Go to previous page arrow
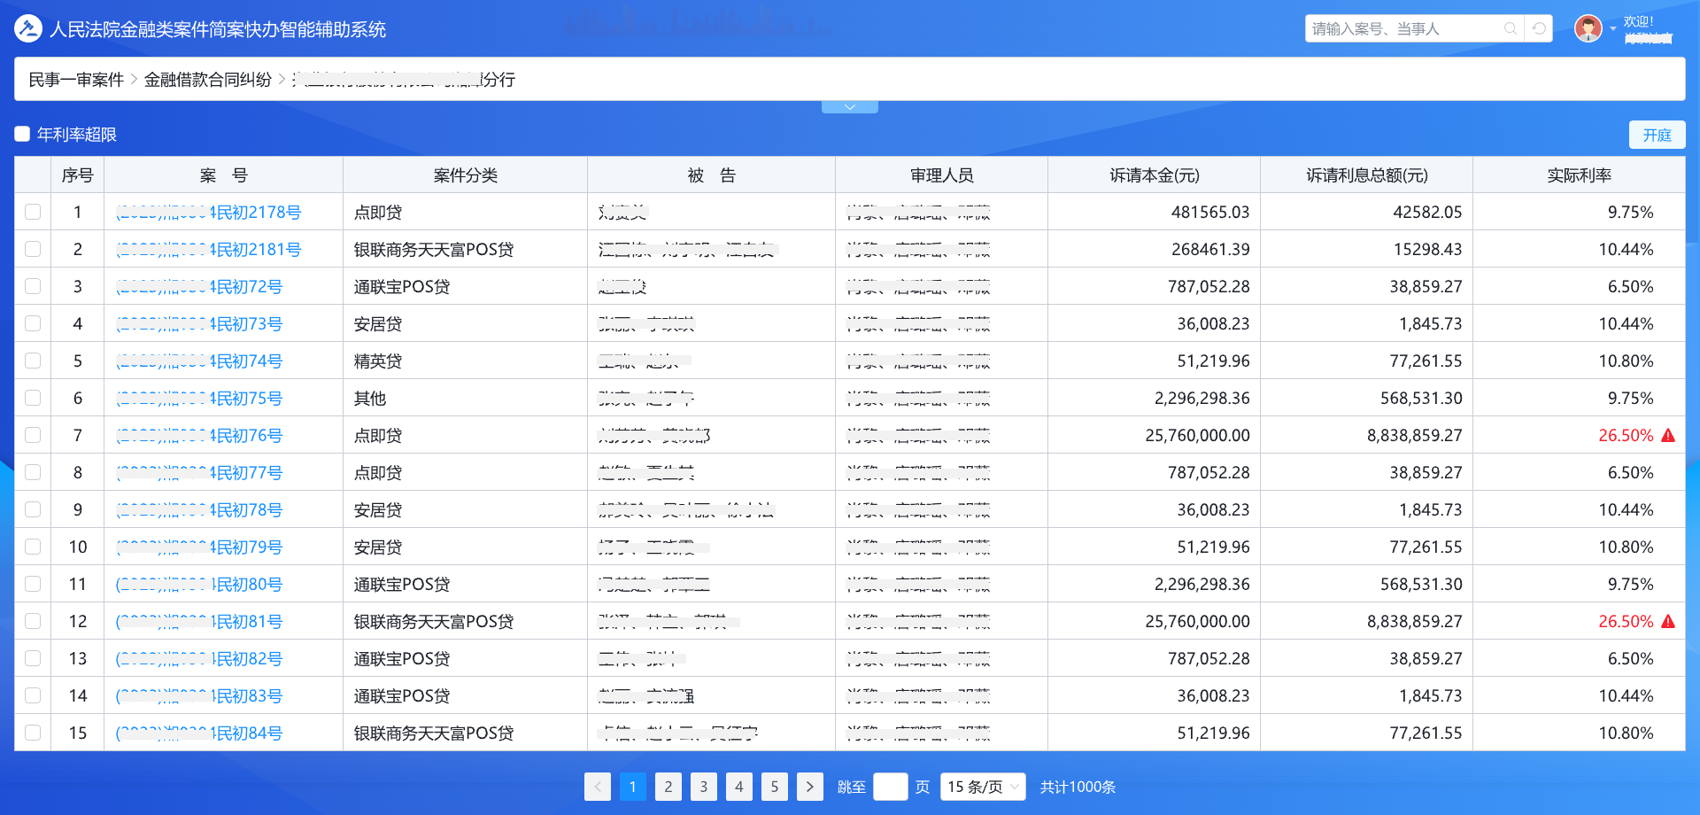The height and width of the screenshot is (815, 1700). click(x=598, y=787)
